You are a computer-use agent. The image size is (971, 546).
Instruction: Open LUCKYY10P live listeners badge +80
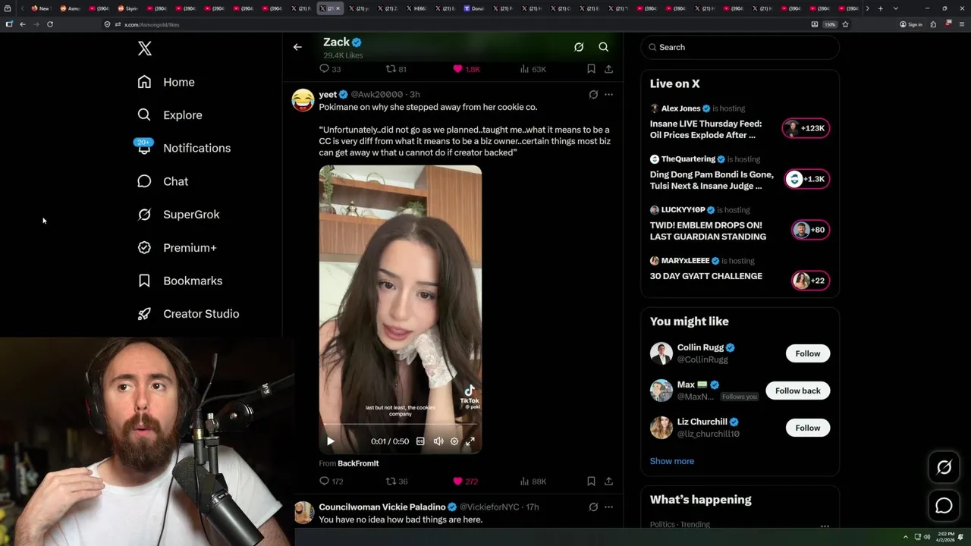(x=811, y=230)
